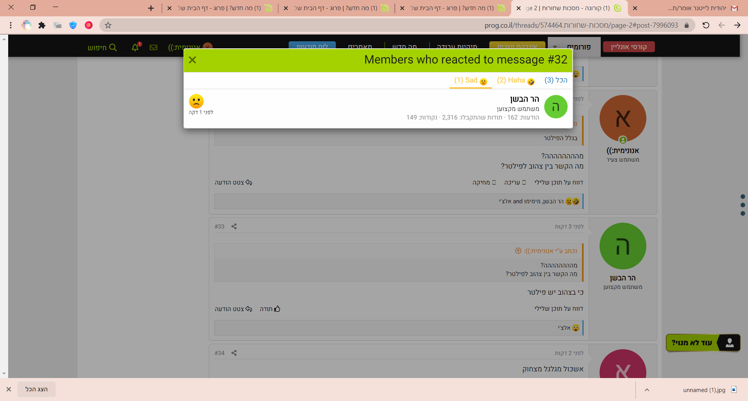Open the הר הבשן username under post #33 avatar
Screen dimensions: 748x401
point(623,278)
